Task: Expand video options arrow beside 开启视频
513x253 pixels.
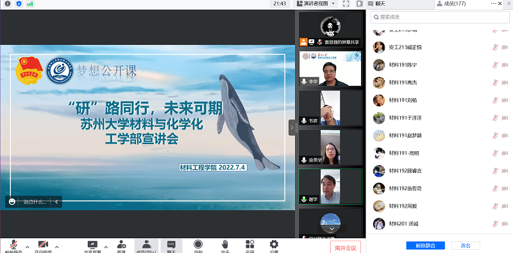Action: tap(57, 247)
